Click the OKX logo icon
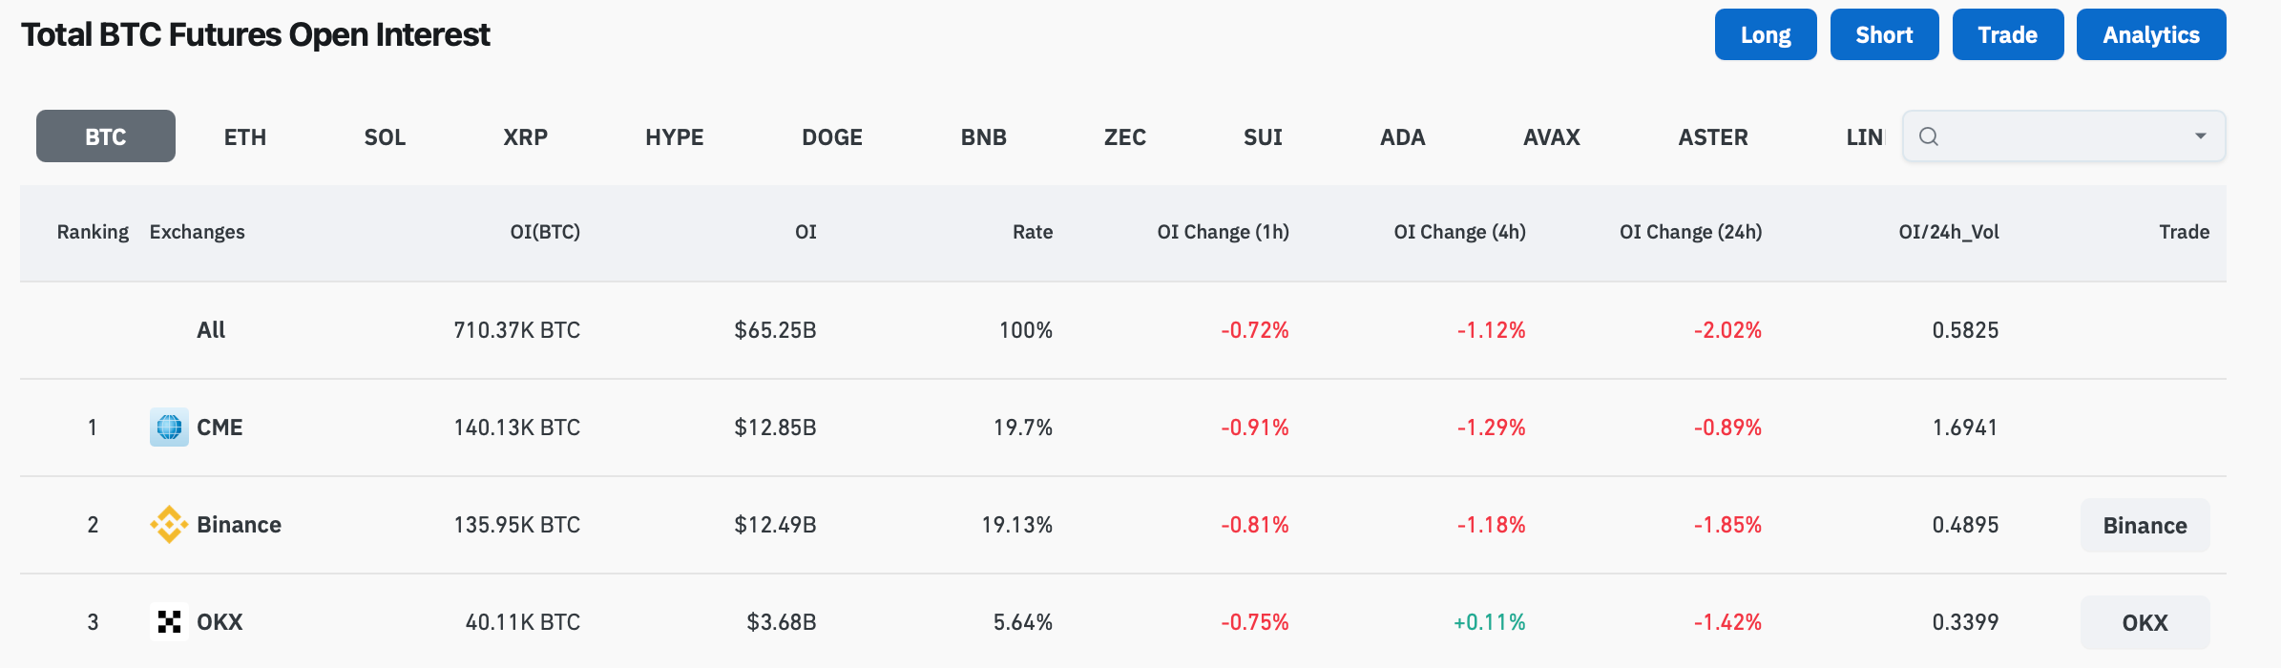 (170, 621)
